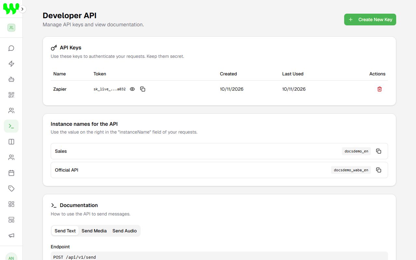Switch to the Send Text tab
416x260 pixels.
pos(65,231)
